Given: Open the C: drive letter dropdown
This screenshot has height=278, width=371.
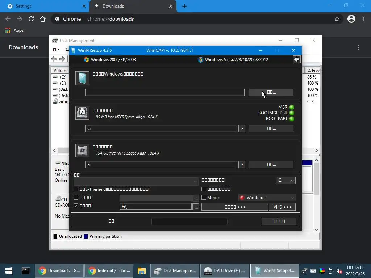Looking at the screenshot, I should 285,180.
